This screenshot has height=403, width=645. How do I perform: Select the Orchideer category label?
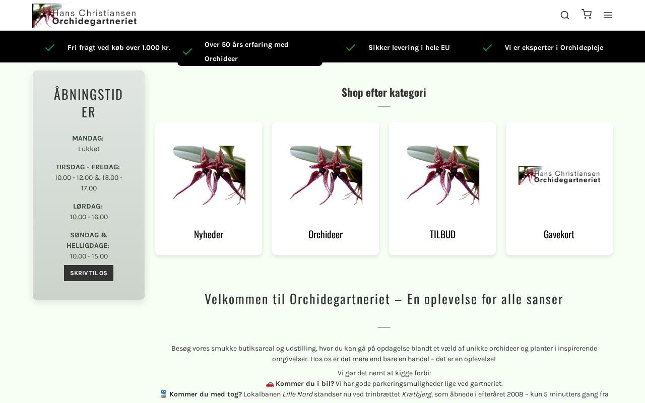326,234
